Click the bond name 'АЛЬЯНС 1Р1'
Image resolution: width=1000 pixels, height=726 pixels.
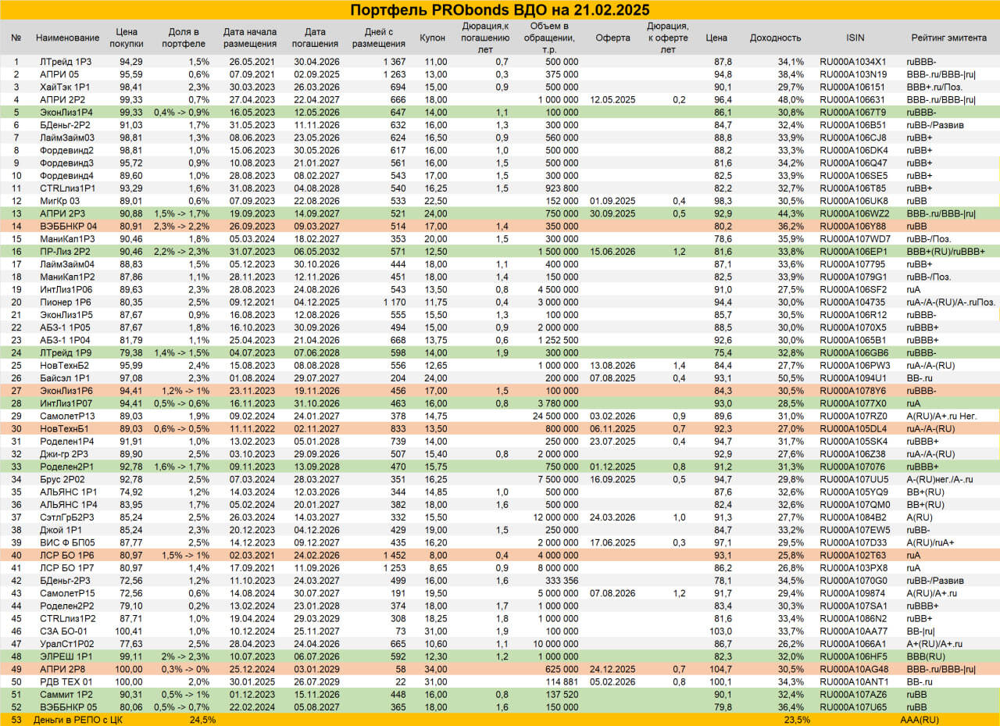point(68,492)
